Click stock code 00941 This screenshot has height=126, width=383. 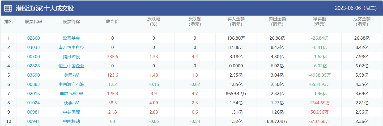click(x=33, y=121)
